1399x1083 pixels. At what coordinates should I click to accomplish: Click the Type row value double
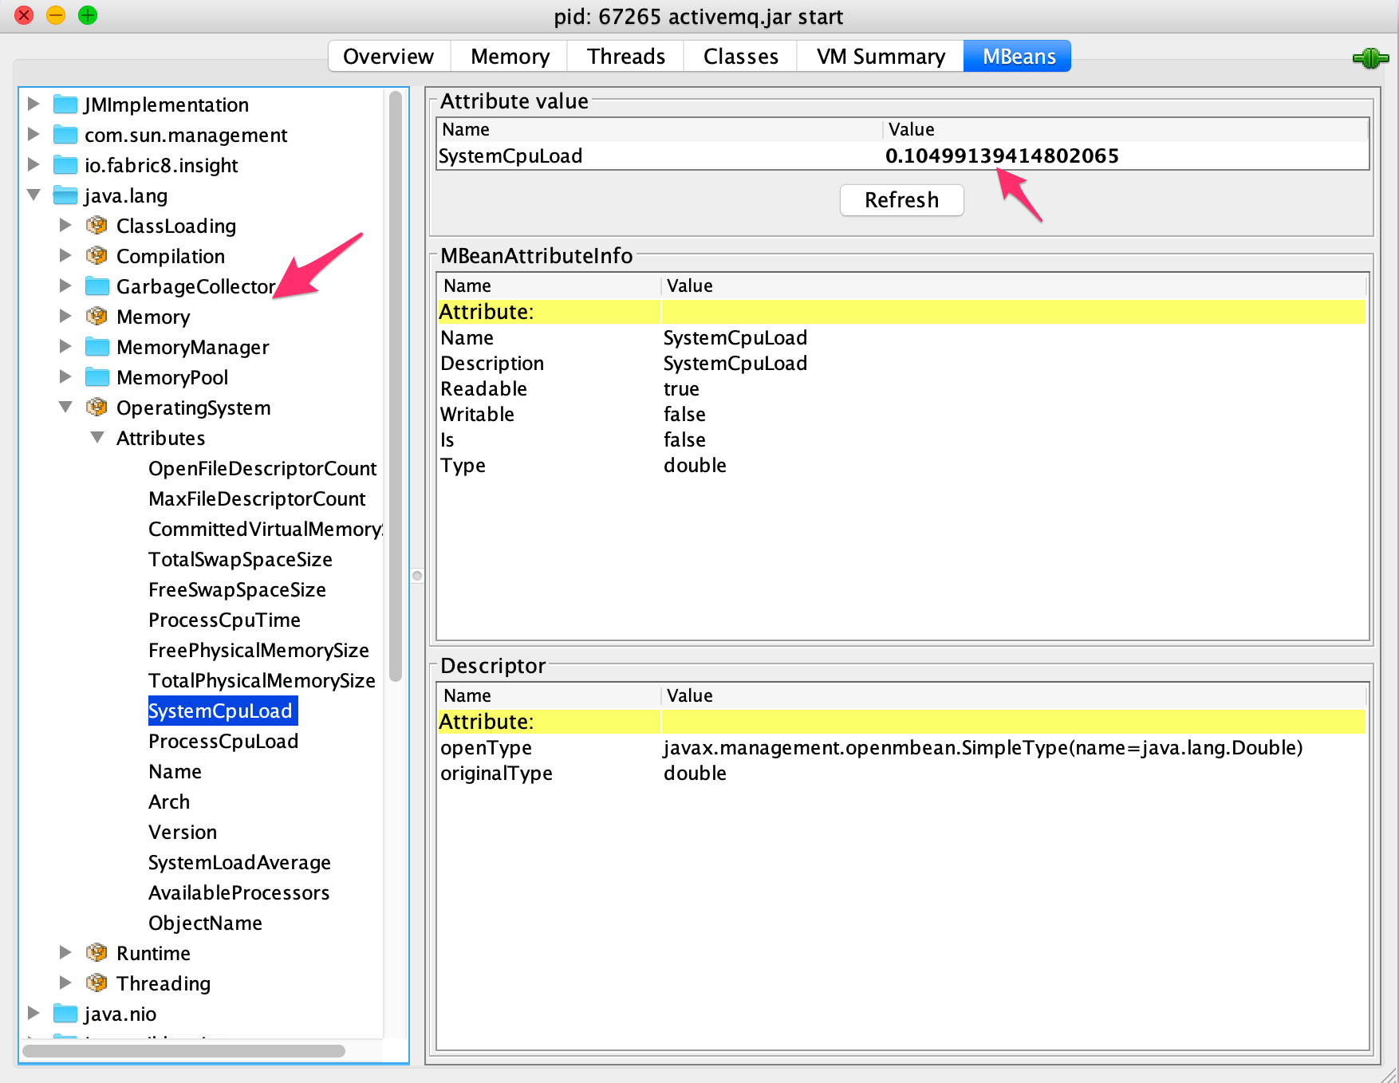(x=695, y=465)
